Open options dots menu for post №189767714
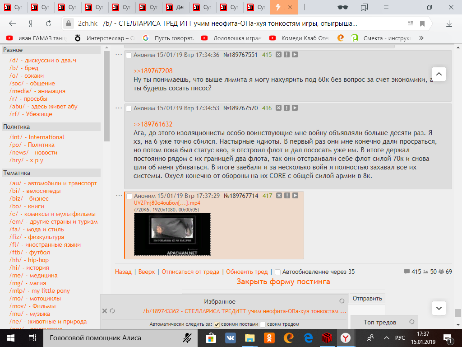The width and height of the screenshot is (462, 347). [x=119, y=195]
